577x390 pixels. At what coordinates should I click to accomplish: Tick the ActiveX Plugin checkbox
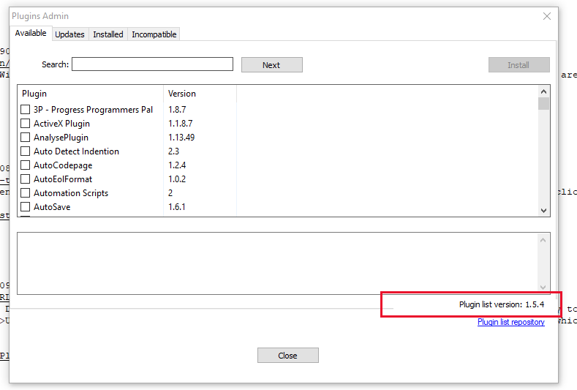(x=25, y=124)
